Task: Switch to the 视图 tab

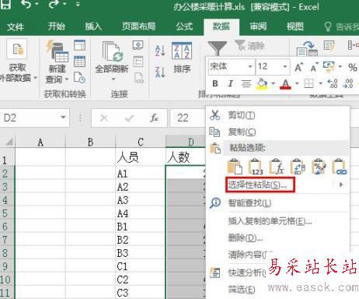Action: pos(295,26)
